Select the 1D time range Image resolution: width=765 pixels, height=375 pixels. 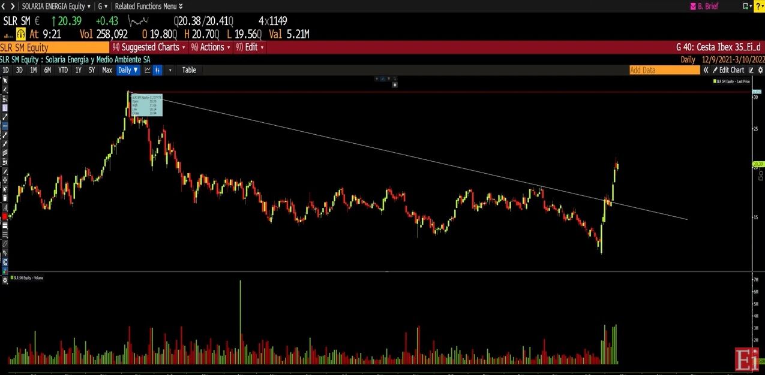click(x=5, y=70)
